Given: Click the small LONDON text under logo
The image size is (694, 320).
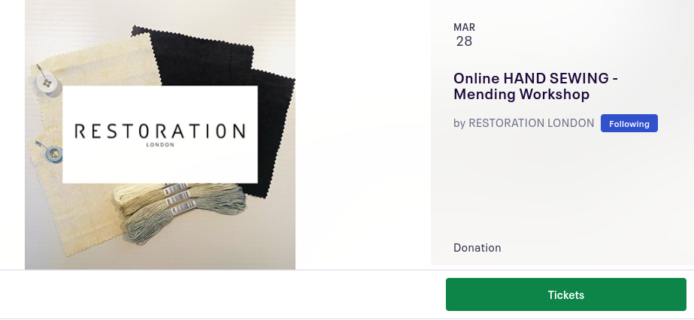Looking at the screenshot, I should (x=159, y=146).
